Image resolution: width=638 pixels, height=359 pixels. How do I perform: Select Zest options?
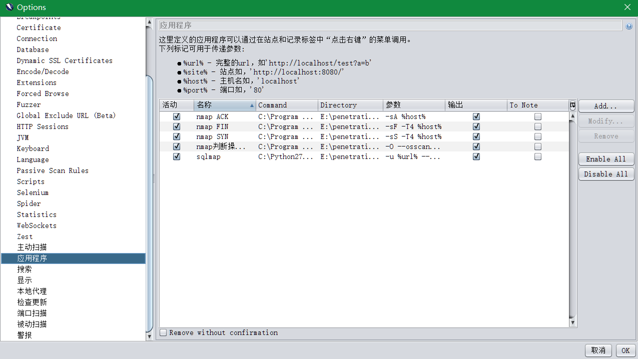(x=25, y=236)
